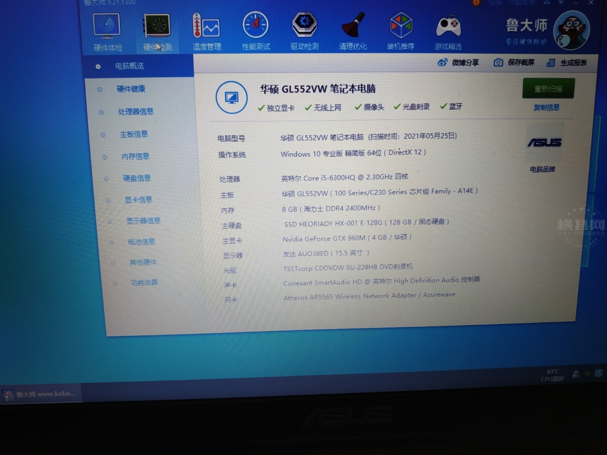Click the green 重新扫描 button
This screenshot has width=607, height=455.
point(548,89)
